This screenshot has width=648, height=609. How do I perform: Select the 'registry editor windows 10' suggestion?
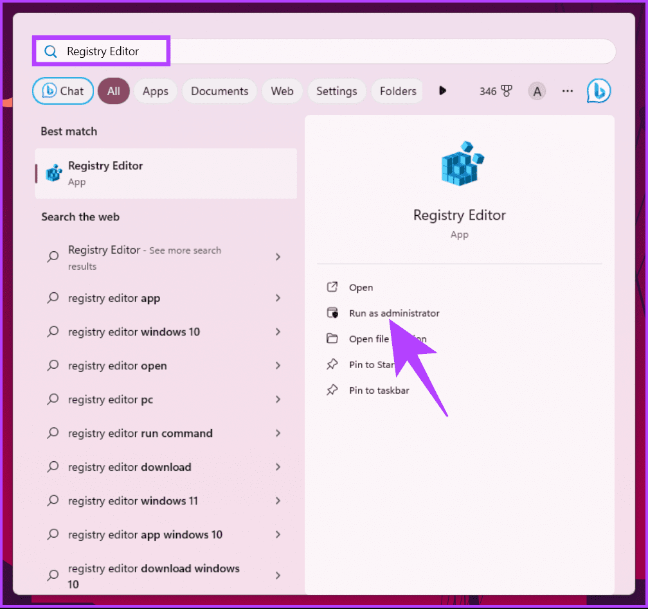pyautogui.click(x=166, y=332)
